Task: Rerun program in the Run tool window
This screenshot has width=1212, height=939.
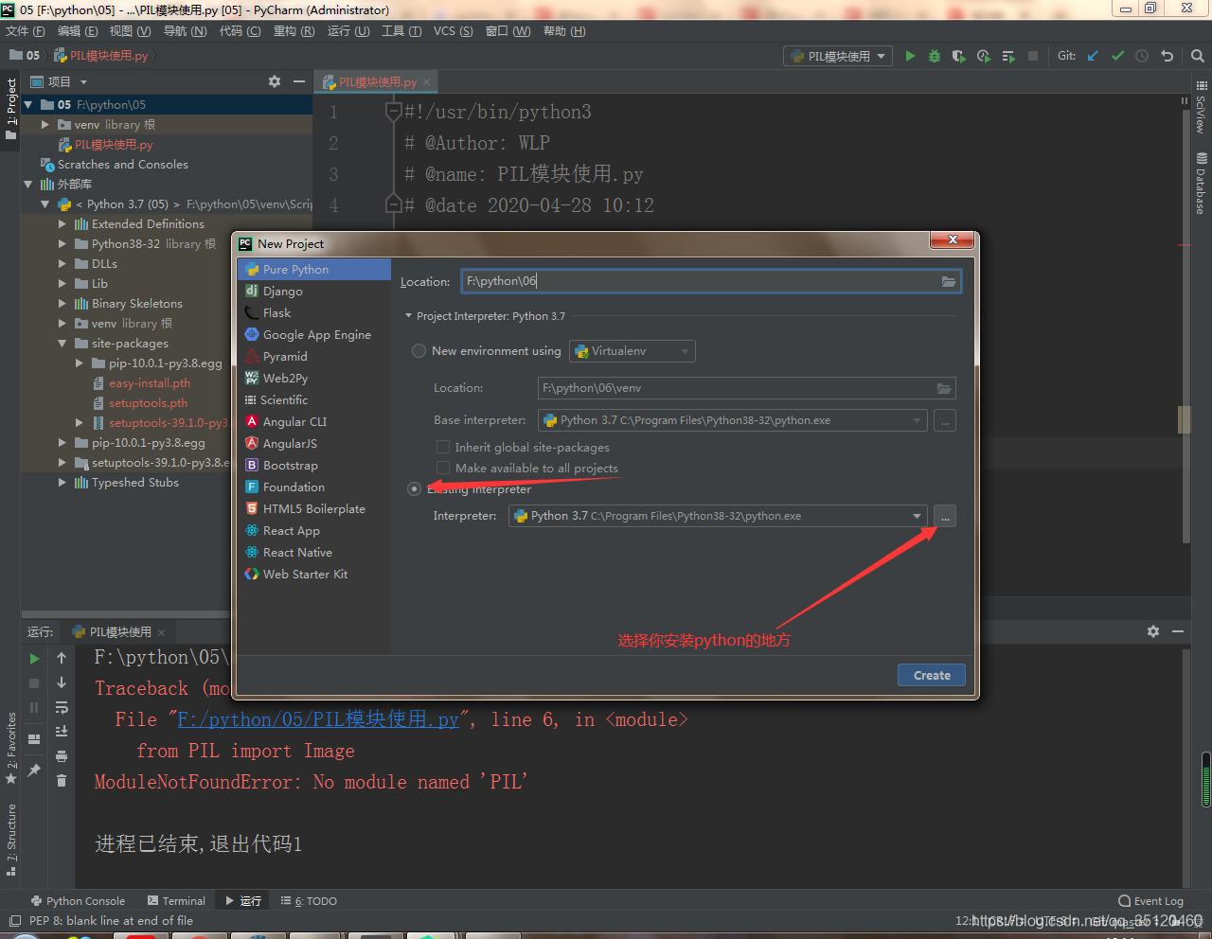Action: tap(34, 658)
